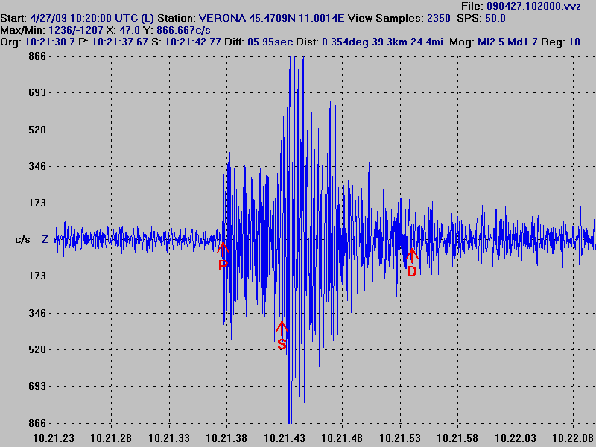Click the P time 10:21:37.67
596x447 pixels.
pyautogui.click(x=120, y=42)
